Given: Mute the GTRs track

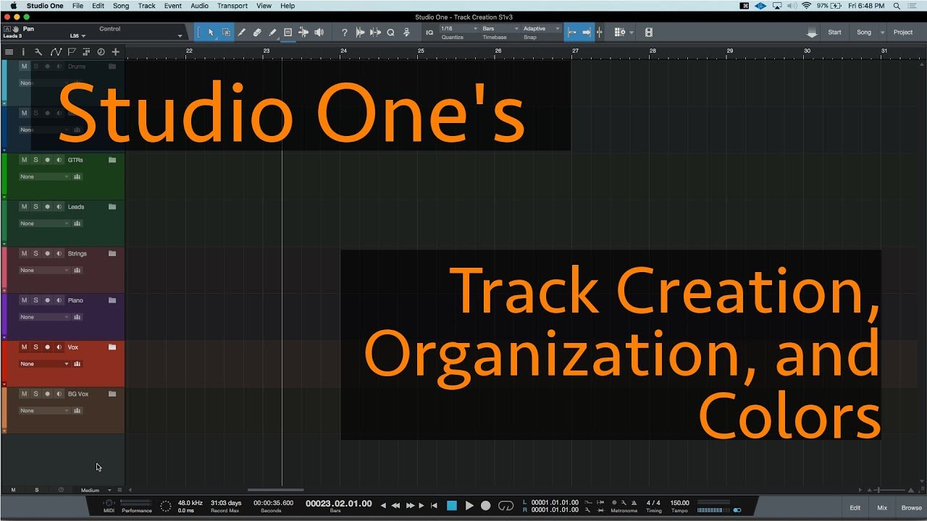Looking at the screenshot, I should coord(24,160).
